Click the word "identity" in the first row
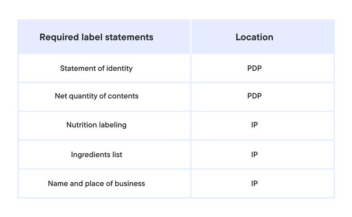 click(x=119, y=69)
